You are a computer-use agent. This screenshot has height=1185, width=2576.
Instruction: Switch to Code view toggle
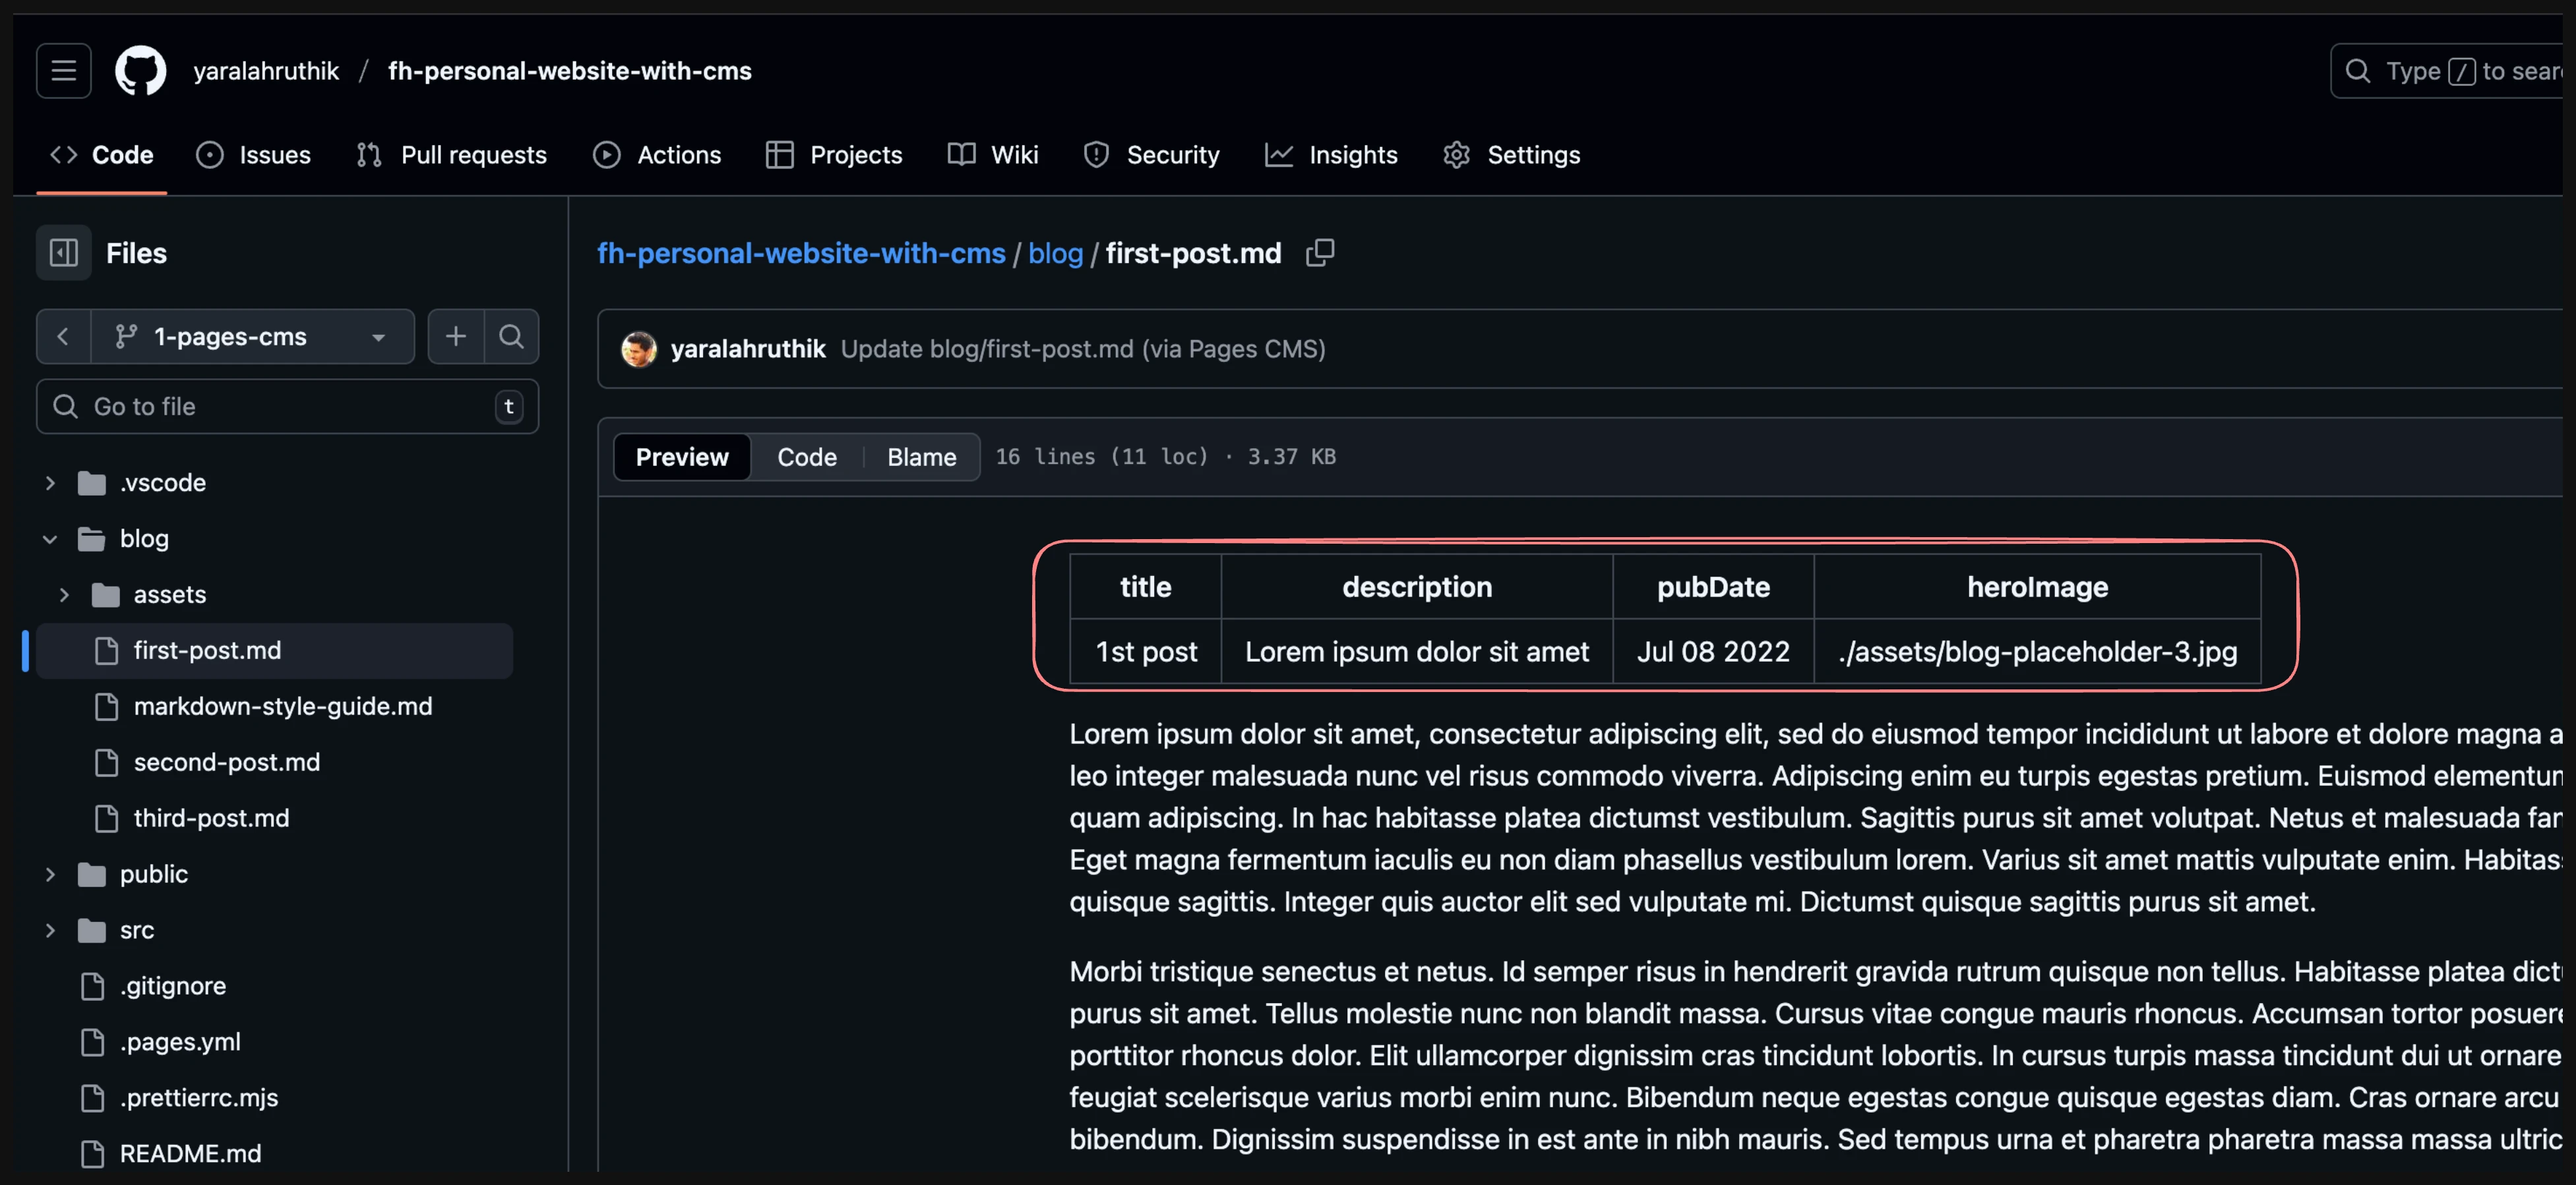[x=806, y=457]
